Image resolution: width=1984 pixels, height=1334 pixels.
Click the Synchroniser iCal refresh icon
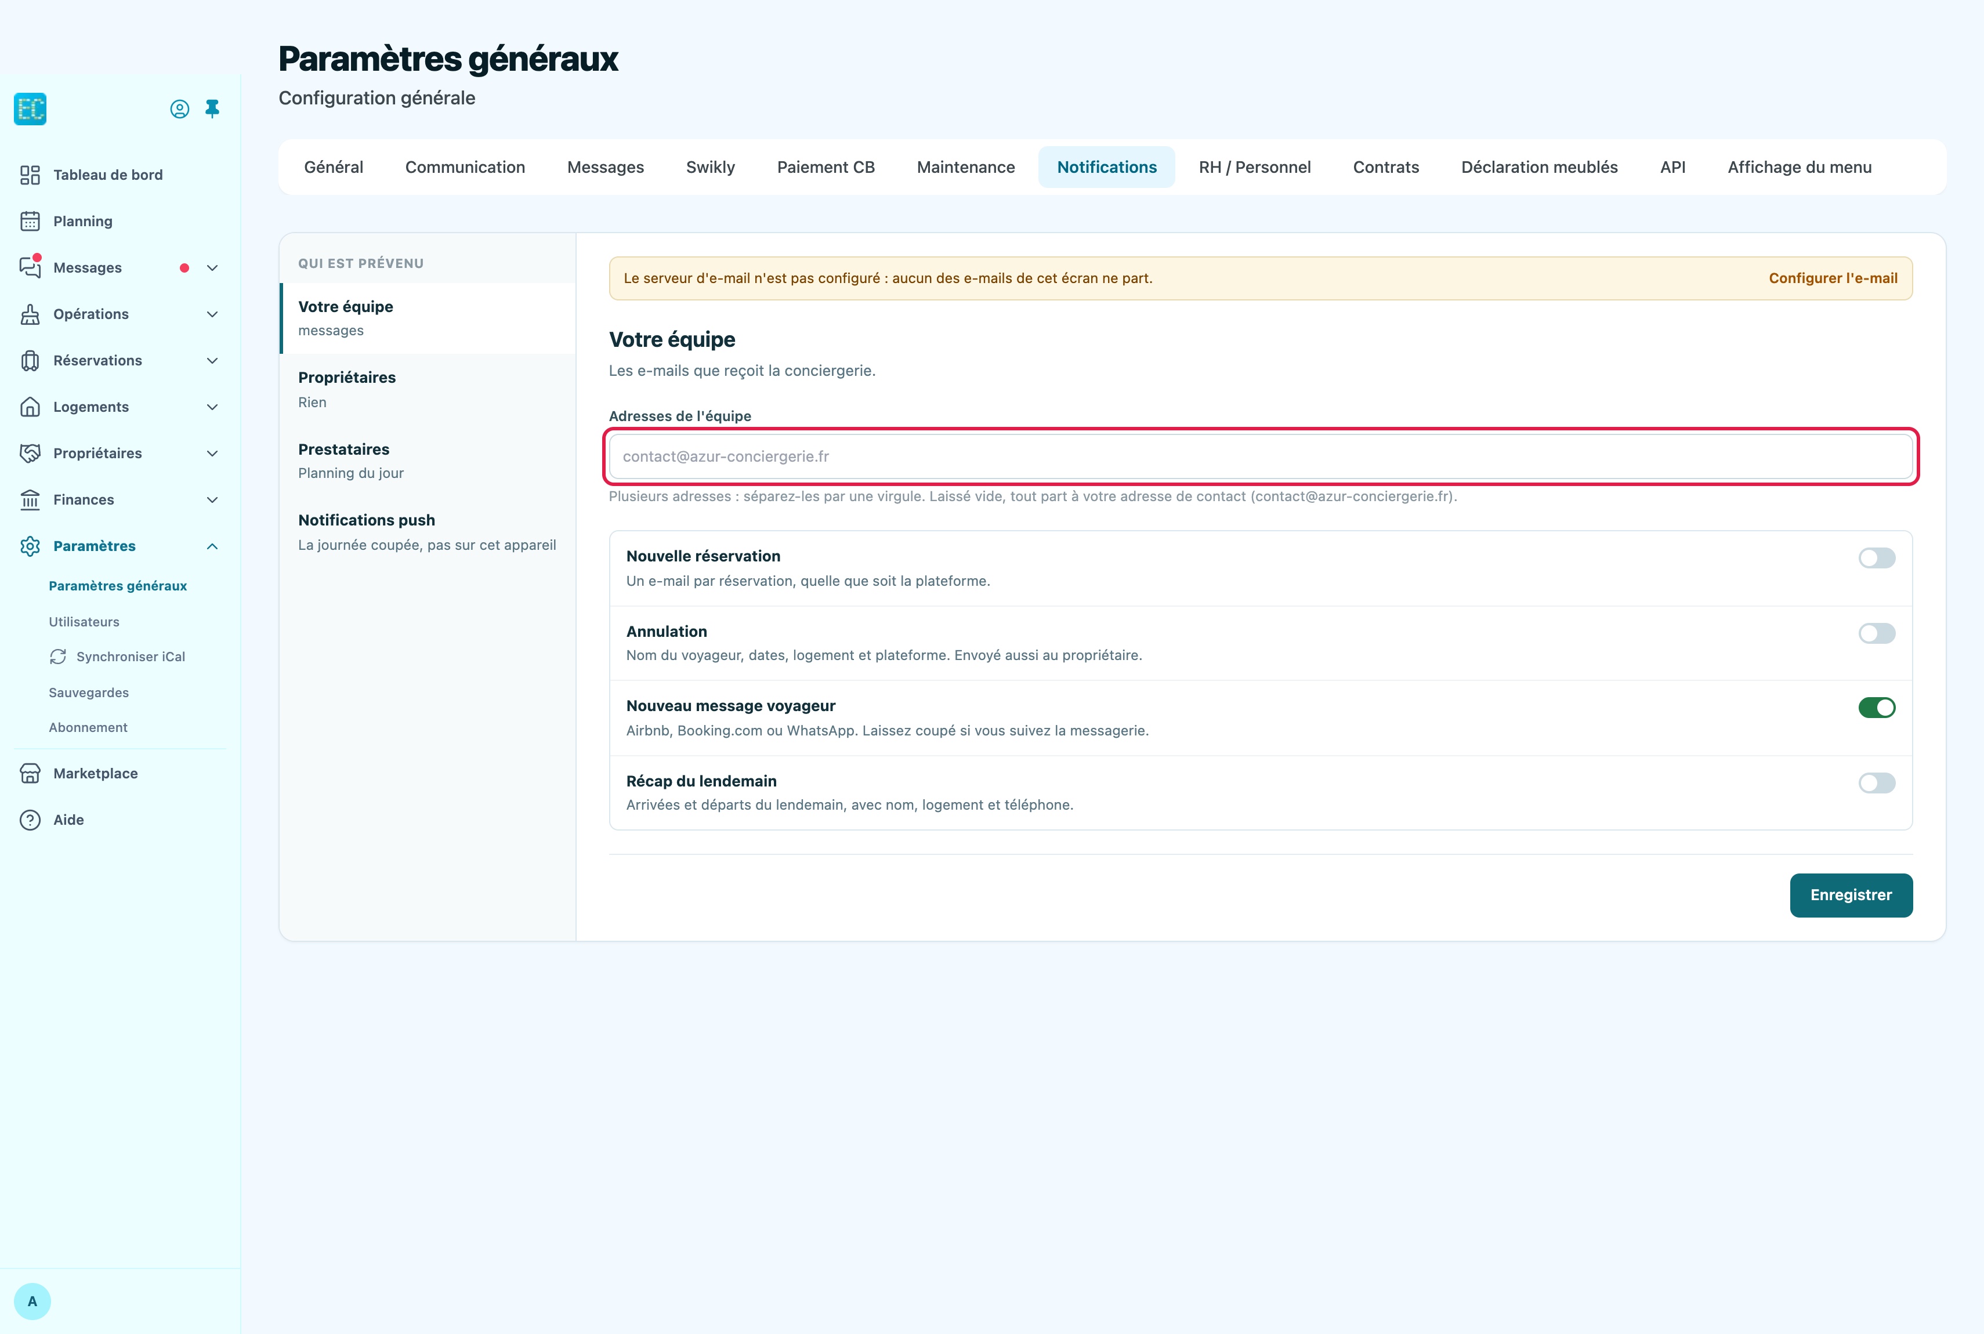[58, 657]
